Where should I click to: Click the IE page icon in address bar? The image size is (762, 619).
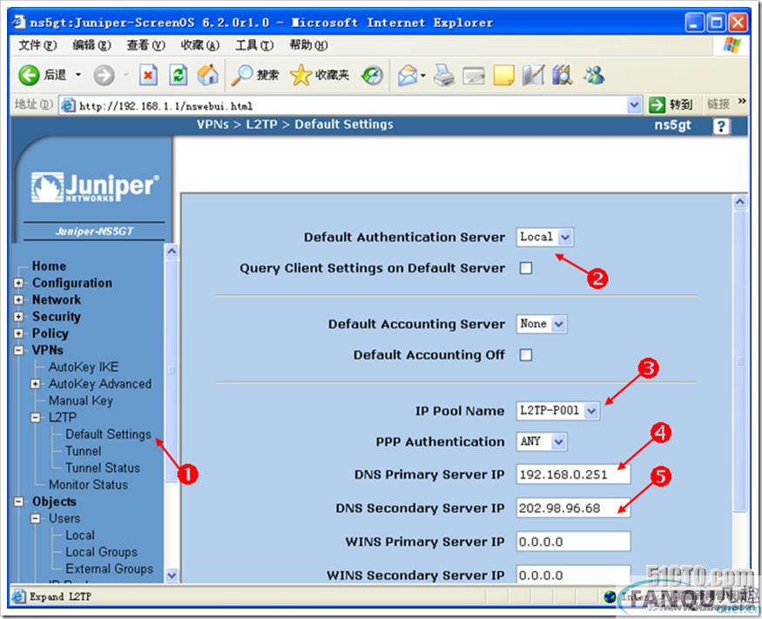point(68,105)
